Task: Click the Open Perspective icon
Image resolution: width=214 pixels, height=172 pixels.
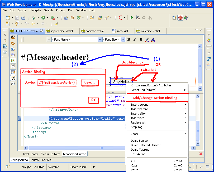Action: [174, 18]
